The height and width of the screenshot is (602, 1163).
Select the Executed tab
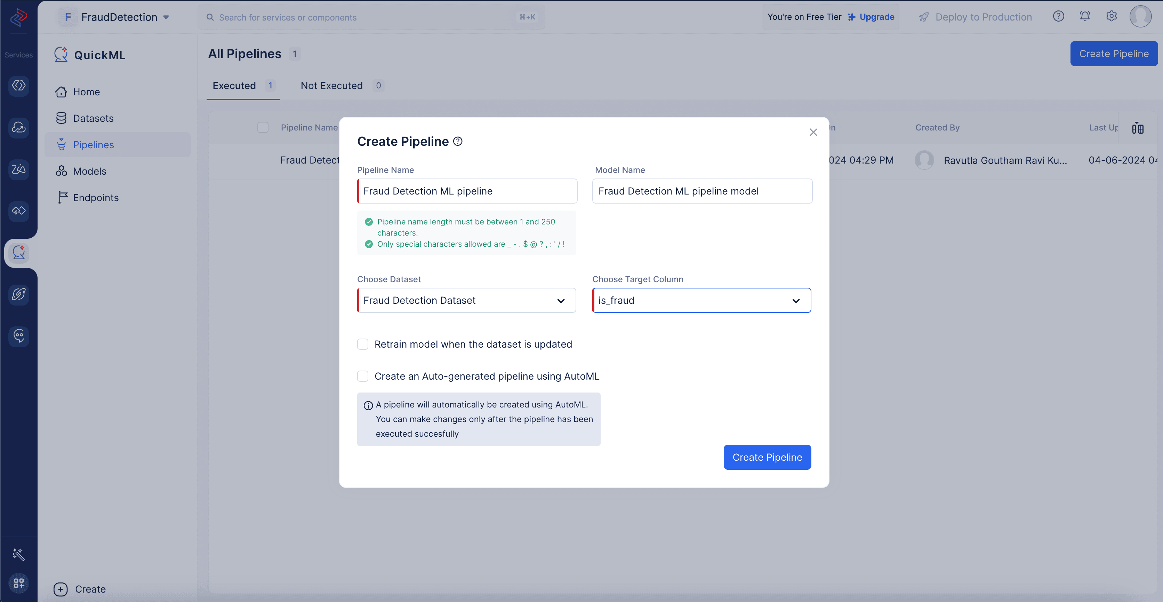click(234, 86)
